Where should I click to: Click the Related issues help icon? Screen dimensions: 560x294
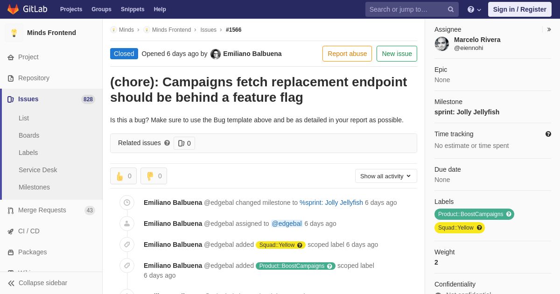pyautogui.click(x=167, y=143)
